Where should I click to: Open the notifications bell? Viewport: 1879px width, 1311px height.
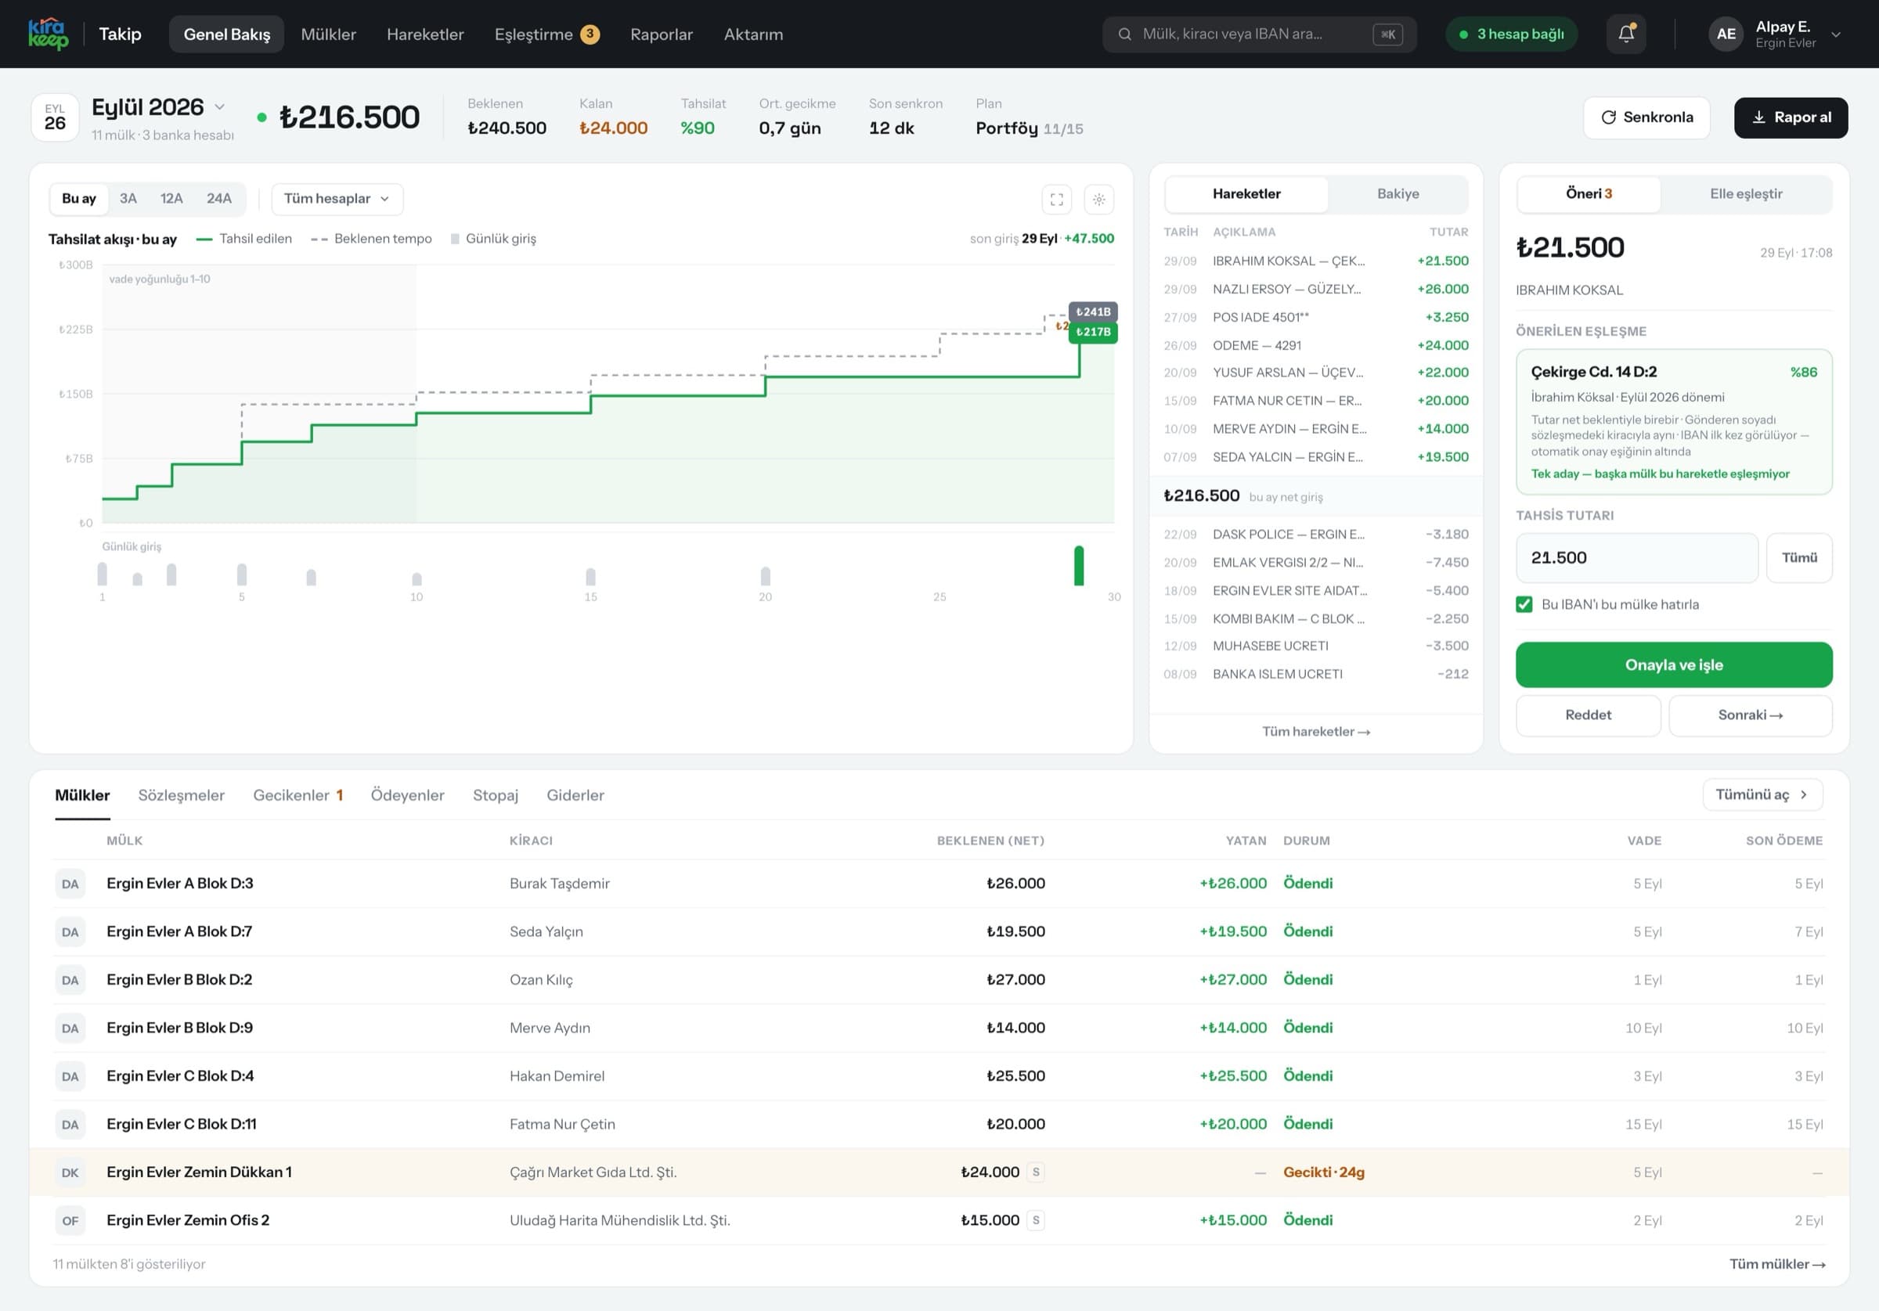1625,34
